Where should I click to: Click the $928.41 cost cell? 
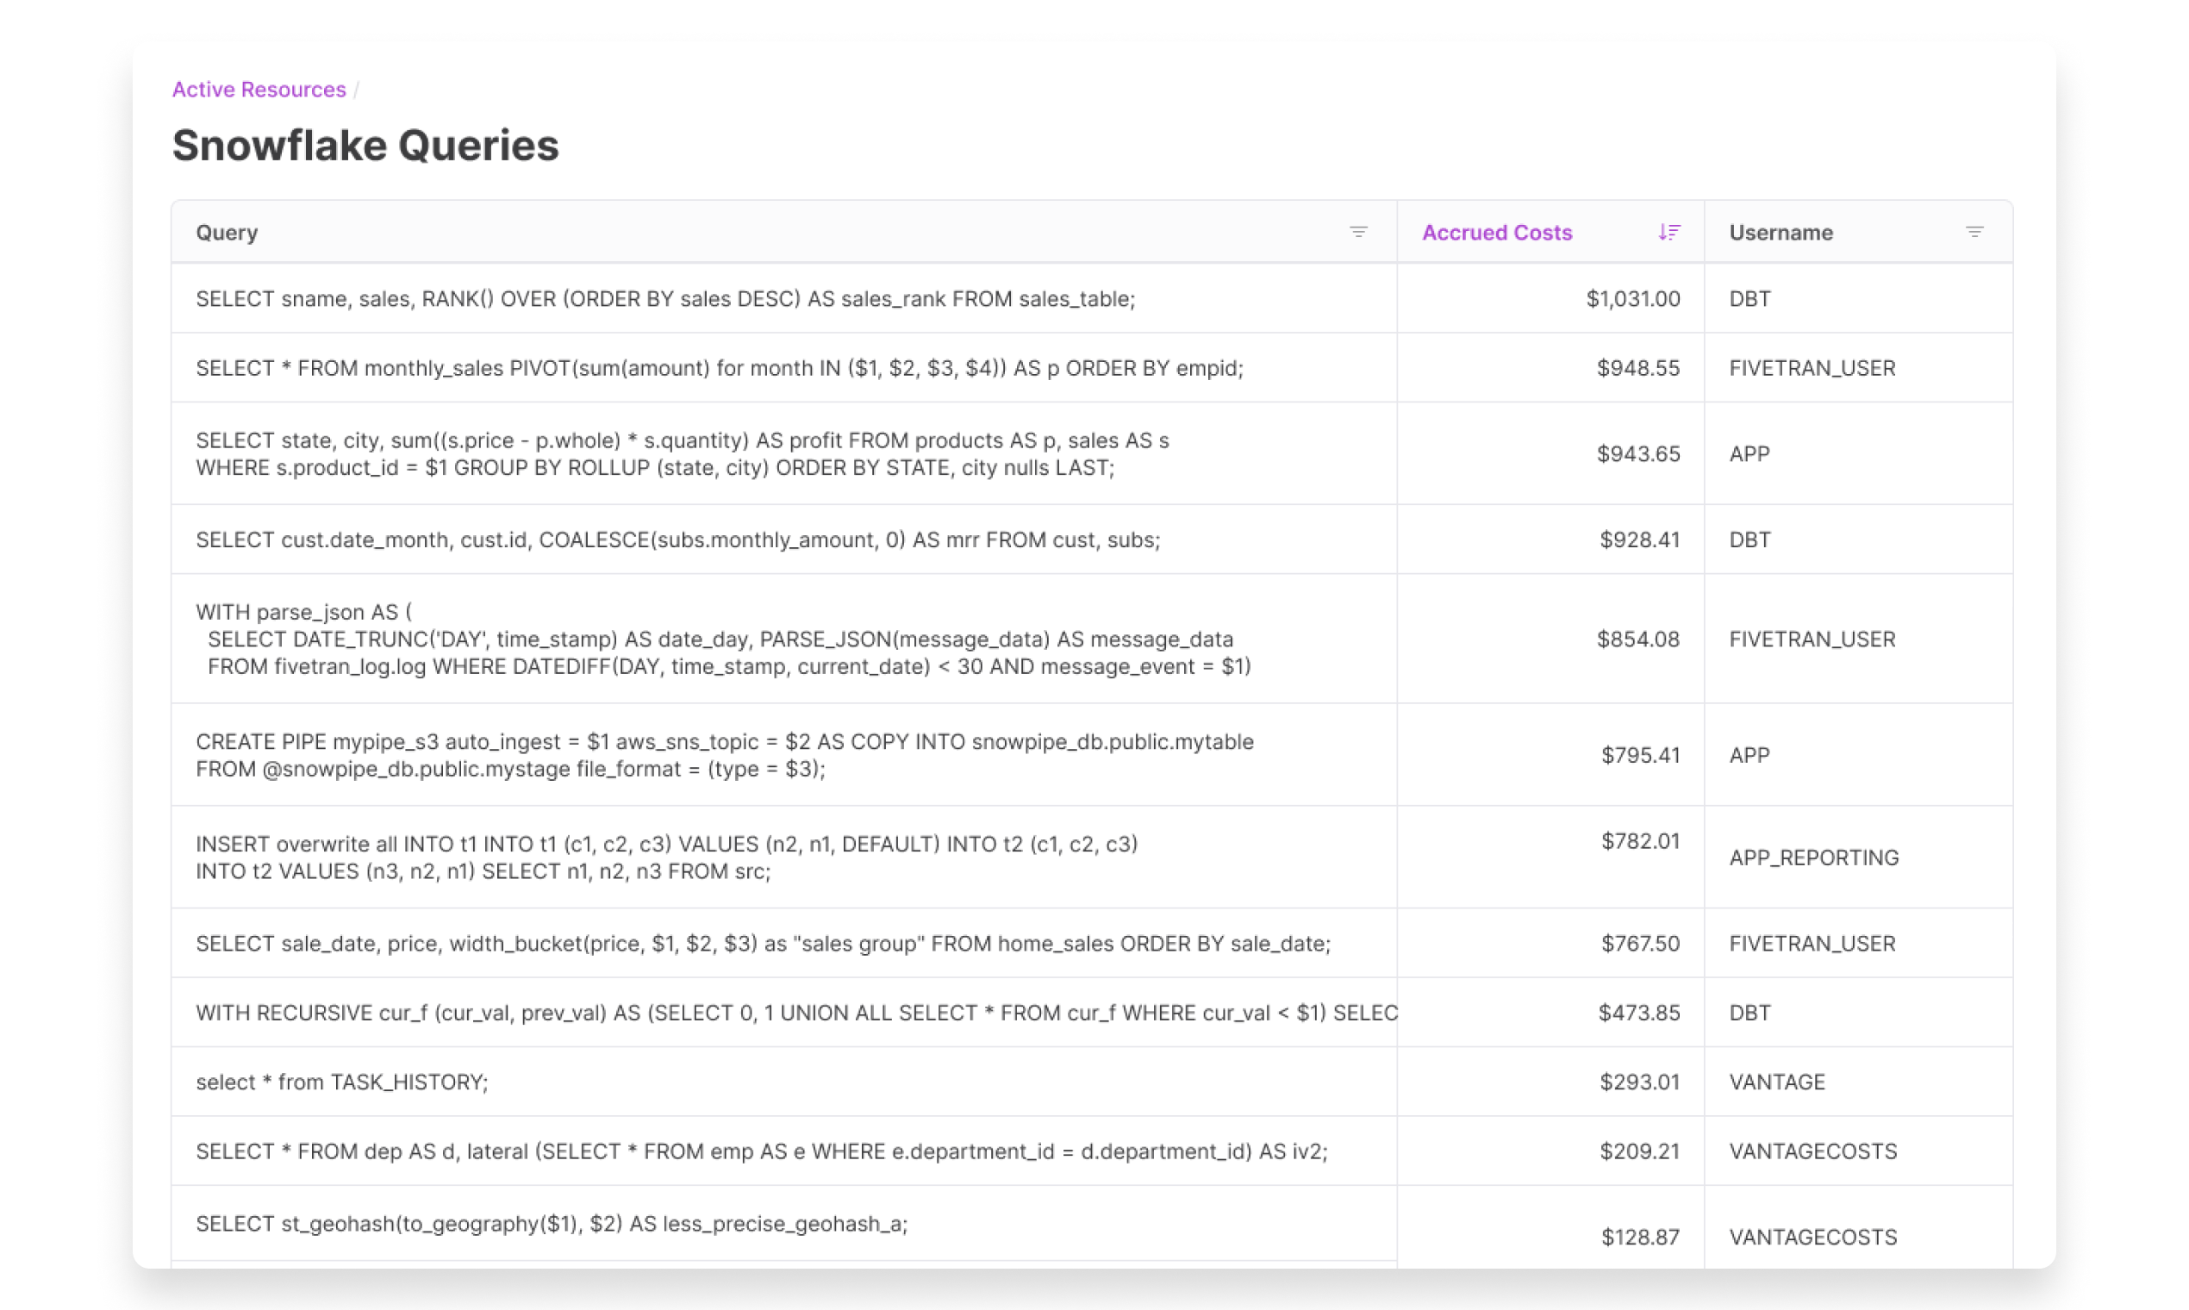click(x=1640, y=540)
